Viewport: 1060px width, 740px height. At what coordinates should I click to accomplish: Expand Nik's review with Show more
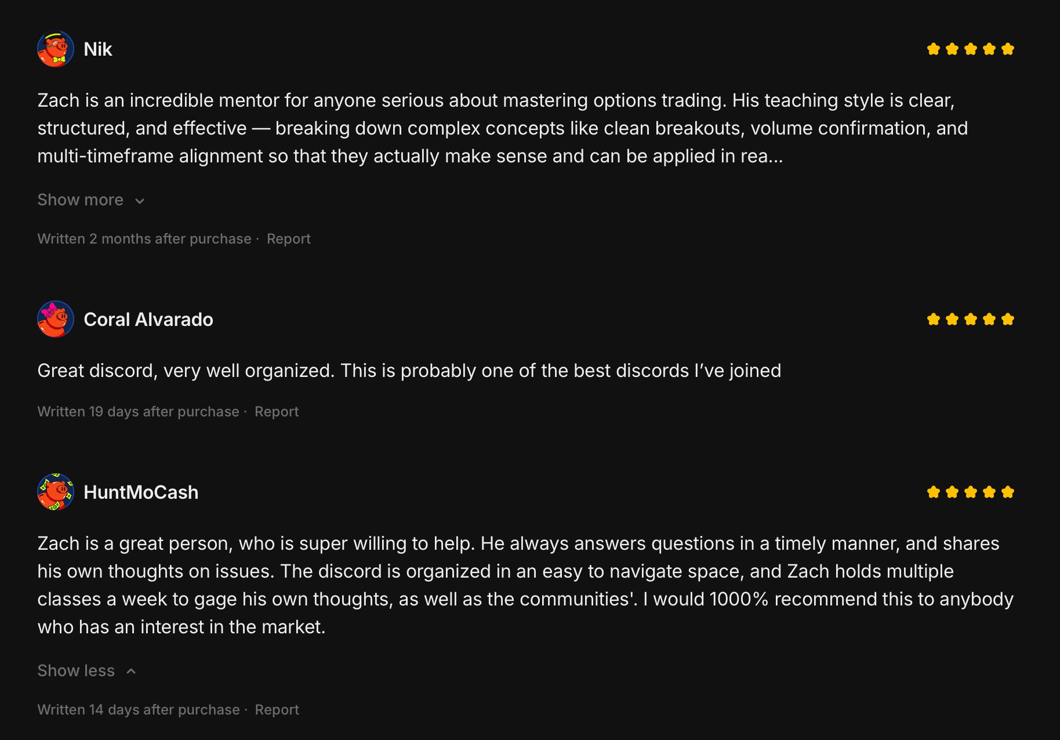click(x=81, y=200)
